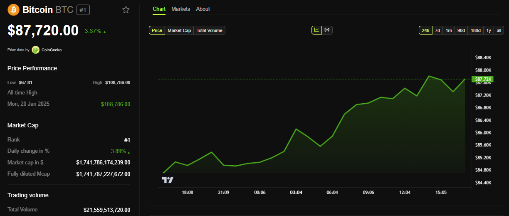Click the 18:08 time axis label
The height and width of the screenshot is (216, 509).
tap(188, 193)
